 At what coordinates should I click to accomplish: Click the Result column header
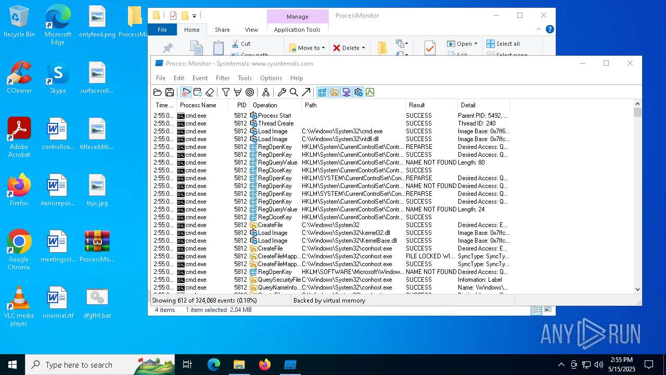(x=432, y=105)
